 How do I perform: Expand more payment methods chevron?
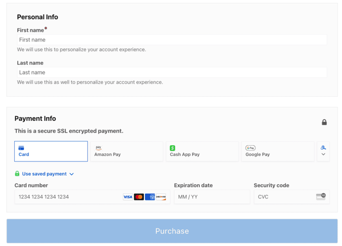(x=323, y=154)
